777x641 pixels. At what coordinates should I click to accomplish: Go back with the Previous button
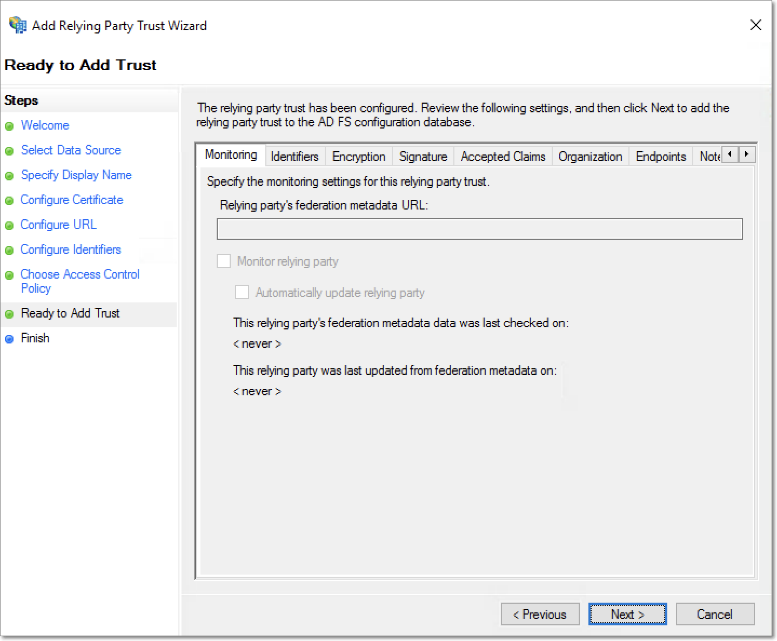(540, 614)
